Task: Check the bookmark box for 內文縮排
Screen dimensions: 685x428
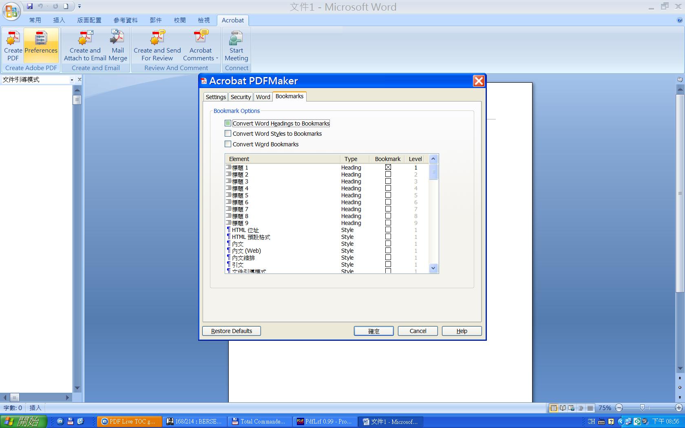Action: point(388,257)
